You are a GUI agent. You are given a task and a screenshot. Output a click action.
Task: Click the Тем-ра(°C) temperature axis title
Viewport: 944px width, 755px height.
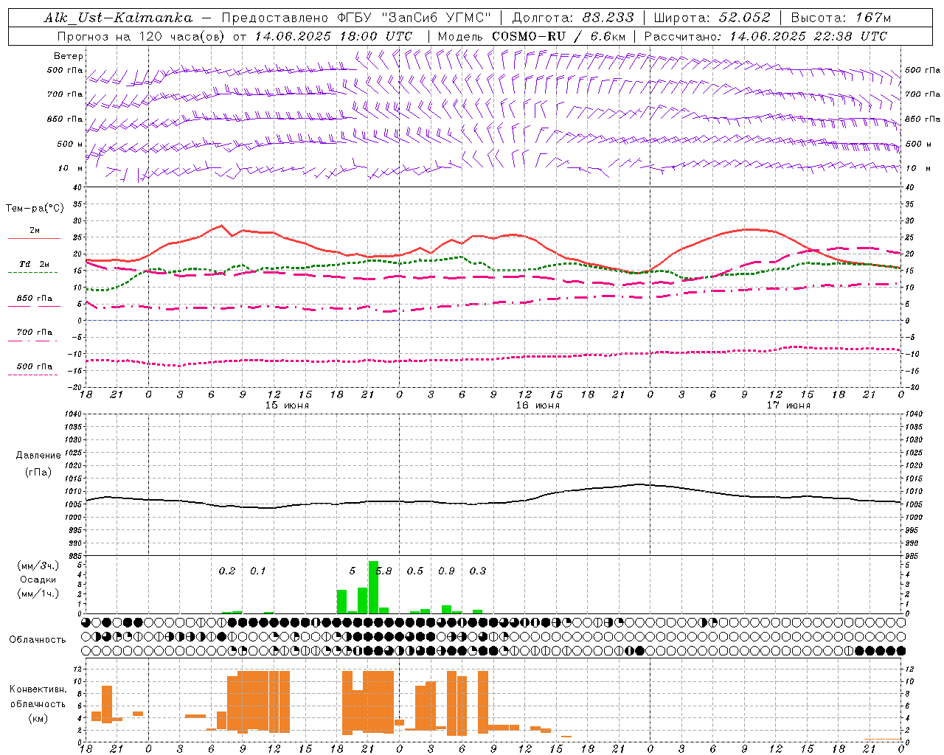tap(35, 209)
